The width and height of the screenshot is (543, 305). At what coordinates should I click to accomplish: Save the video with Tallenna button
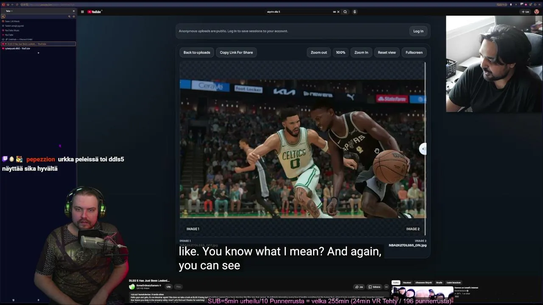375,287
